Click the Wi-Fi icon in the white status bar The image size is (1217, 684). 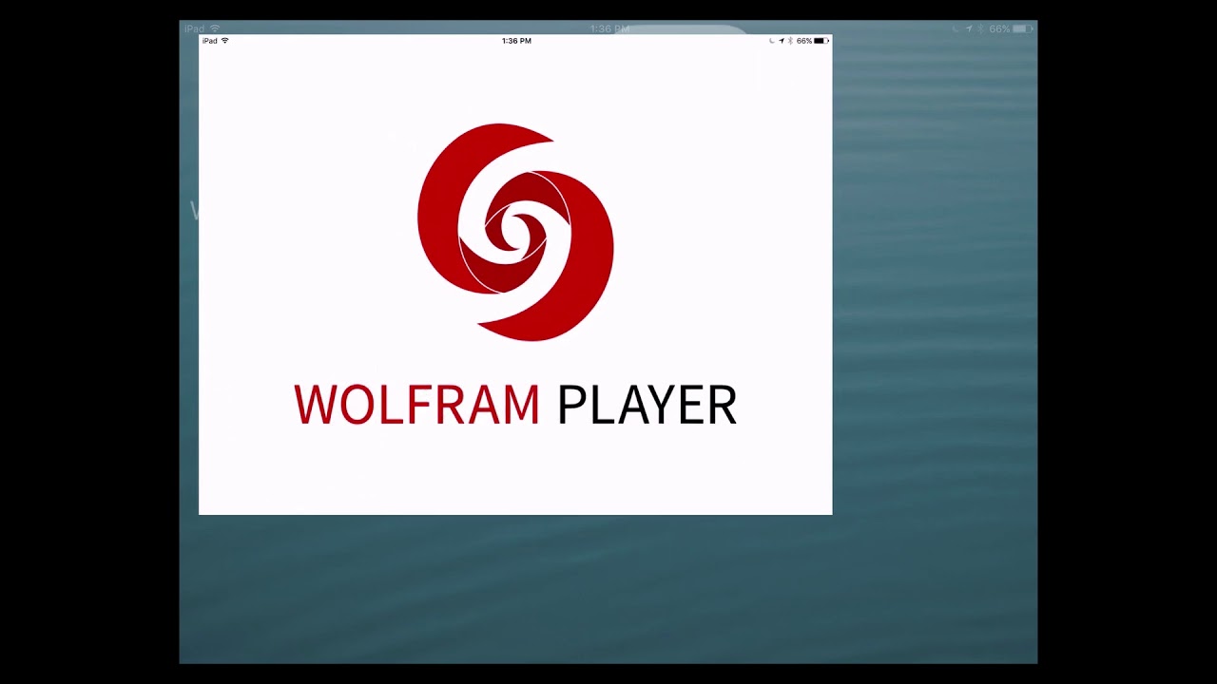pos(225,41)
